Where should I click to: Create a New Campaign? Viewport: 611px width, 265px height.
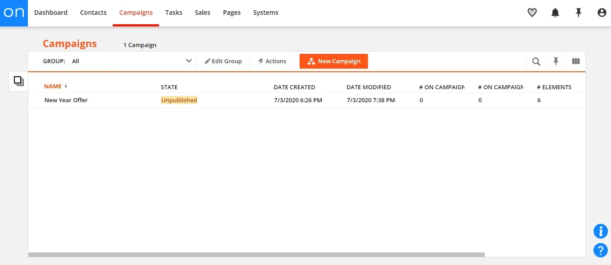coord(334,61)
